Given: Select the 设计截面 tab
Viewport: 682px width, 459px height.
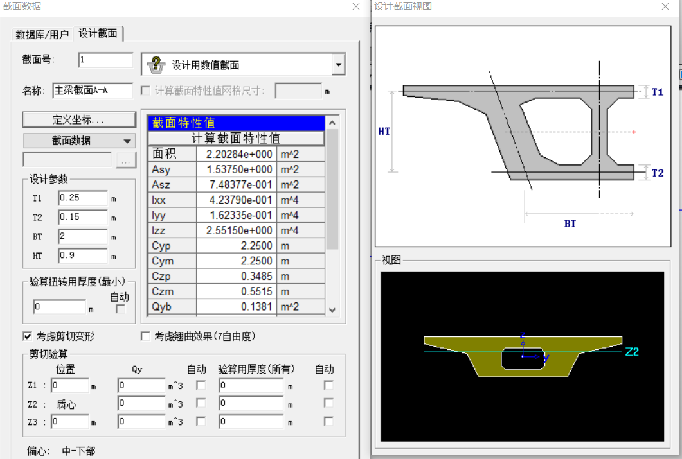Looking at the screenshot, I should point(98,33).
